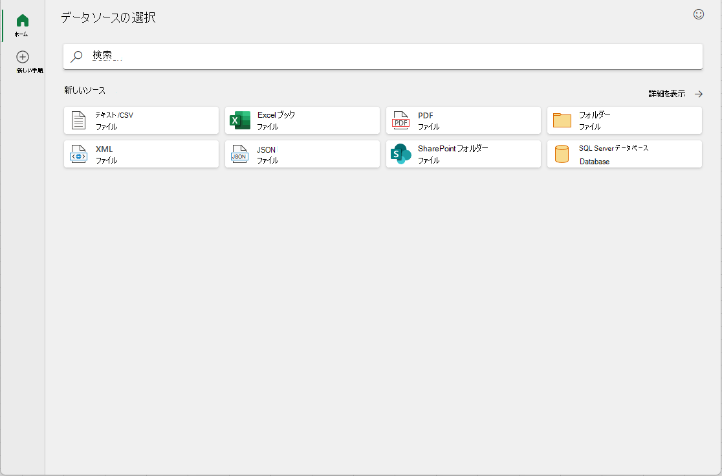Click ファイル text under XML
The width and height of the screenshot is (722, 476).
pos(106,160)
